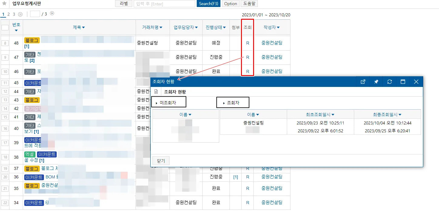
Task: Maximize the 조회자 현황 dialog
Action: pos(403,82)
